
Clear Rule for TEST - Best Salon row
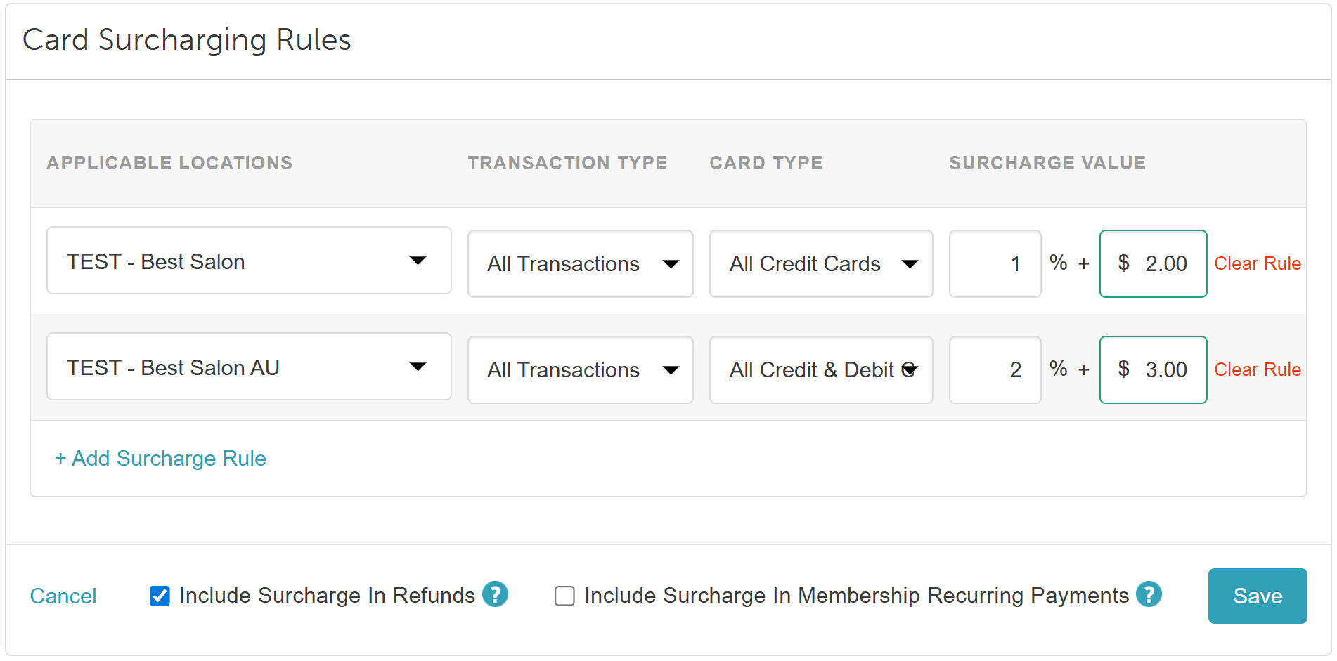click(x=1258, y=263)
